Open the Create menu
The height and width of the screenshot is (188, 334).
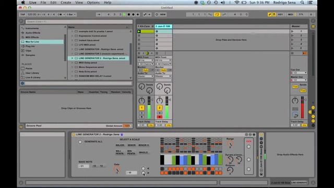pos(66,3)
